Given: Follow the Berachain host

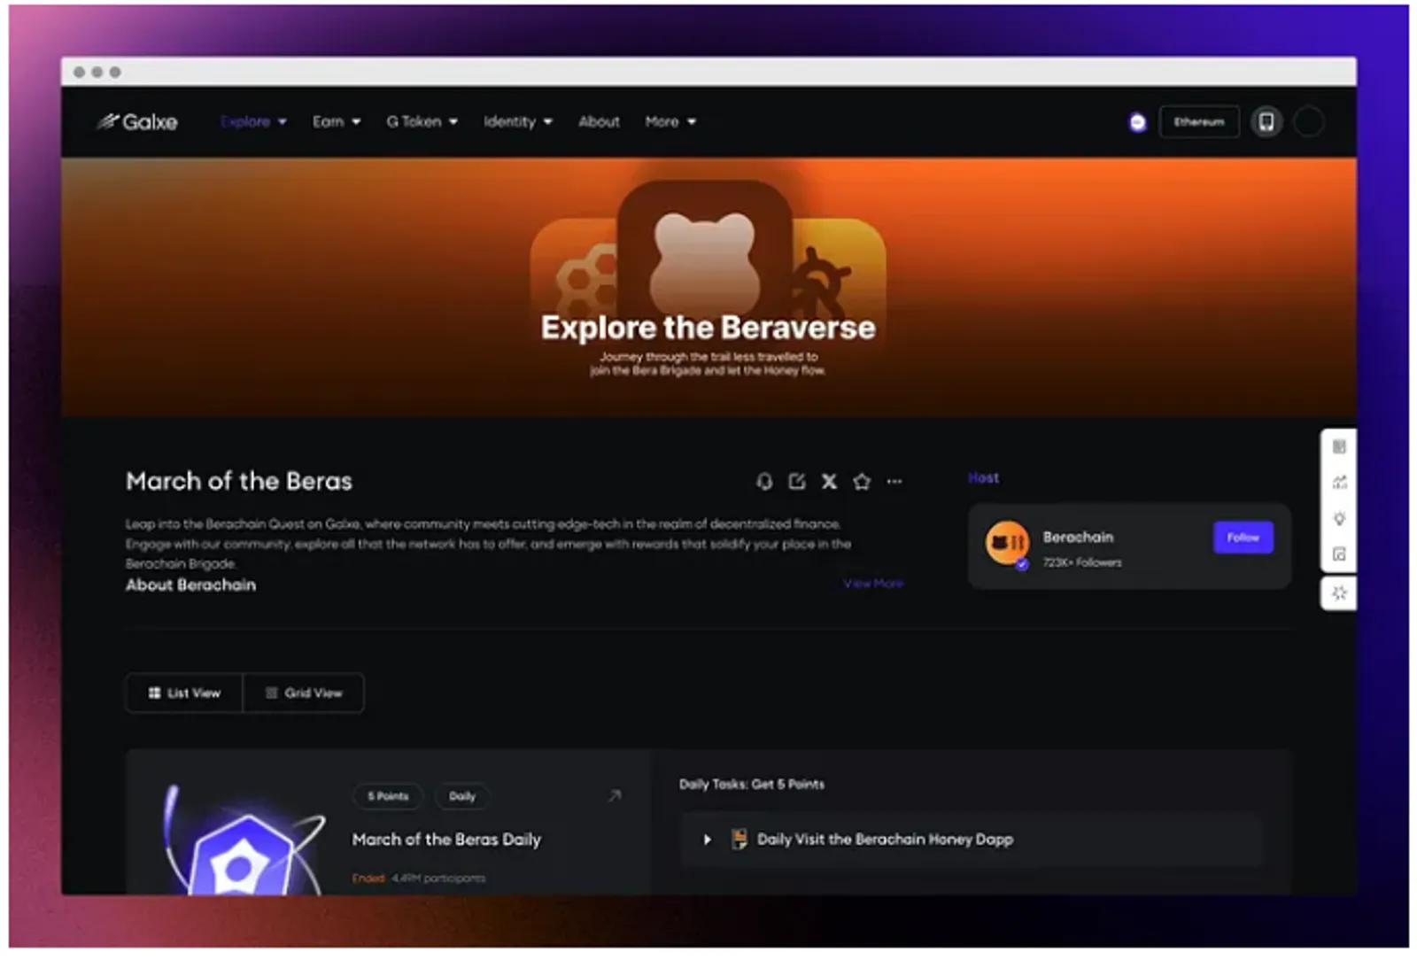Looking at the screenshot, I should click(1243, 538).
